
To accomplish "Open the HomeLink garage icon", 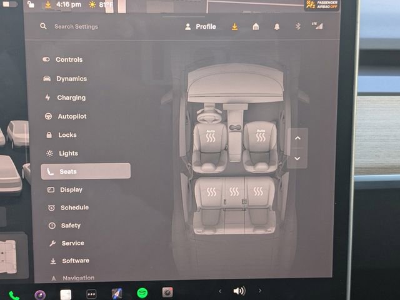I will pyautogui.click(x=256, y=26).
